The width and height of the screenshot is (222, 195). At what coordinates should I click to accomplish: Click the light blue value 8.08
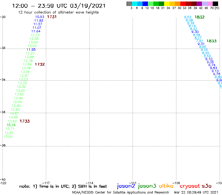click(x=189, y=20)
